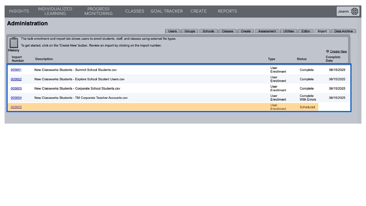Click the Create New link
The image size is (366, 206).
click(x=338, y=51)
